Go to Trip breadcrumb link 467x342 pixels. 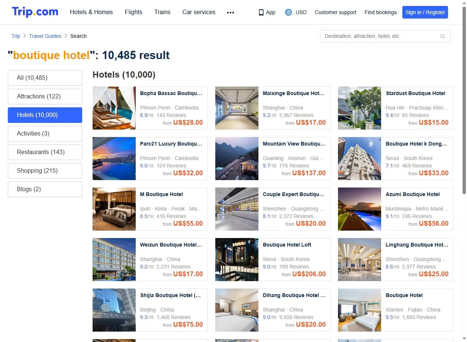click(16, 36)
